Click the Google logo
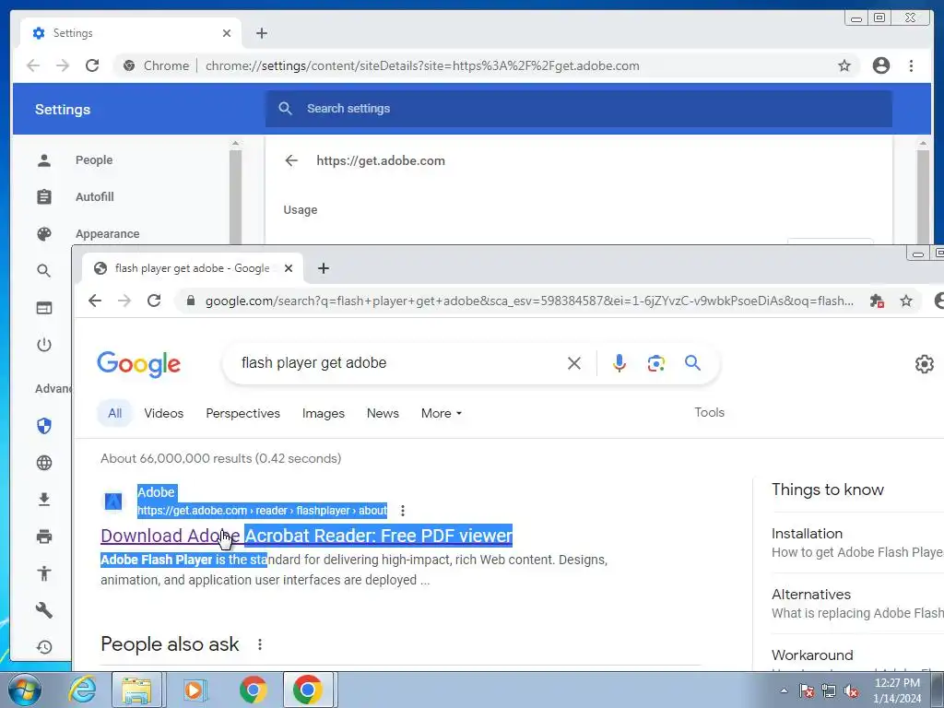This screenshot has width=944, height=708. coord(138,363)
